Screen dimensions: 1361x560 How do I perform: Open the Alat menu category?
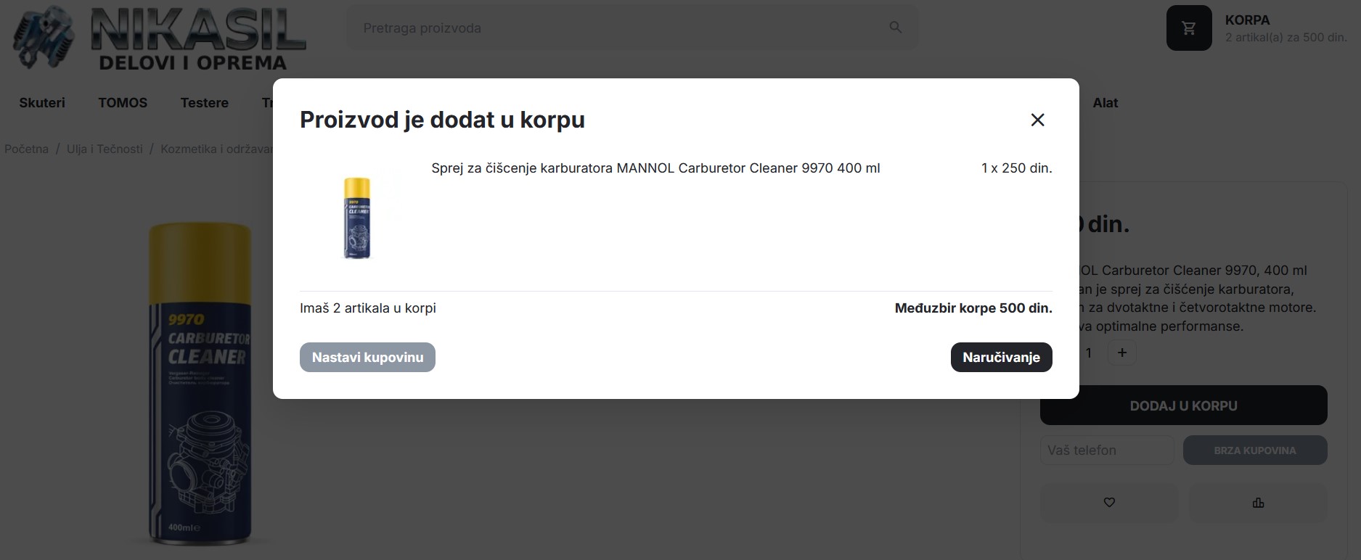coord(1105,103)
